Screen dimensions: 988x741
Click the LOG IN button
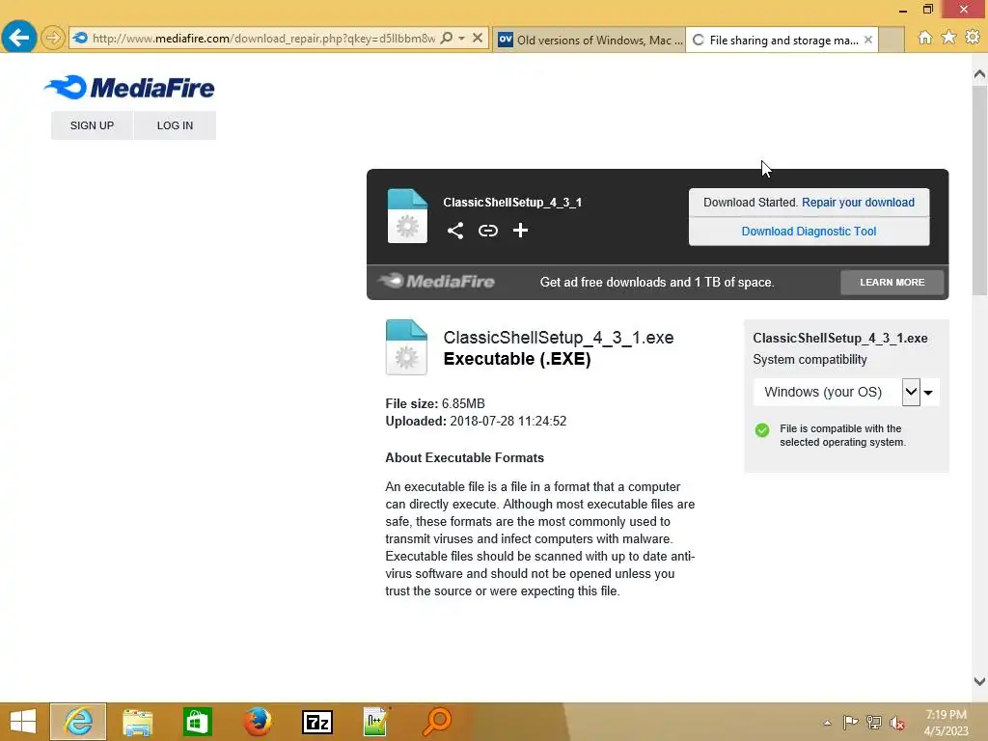coord(176,125)
